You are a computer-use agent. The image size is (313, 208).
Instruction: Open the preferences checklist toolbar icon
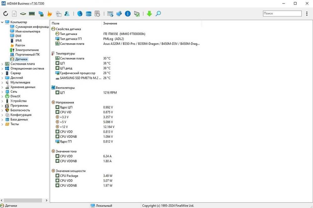click(x=59, y=13)
